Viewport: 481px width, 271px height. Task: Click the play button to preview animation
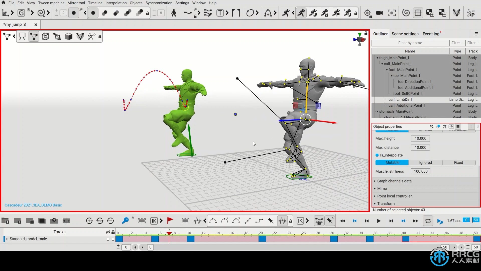379,221
